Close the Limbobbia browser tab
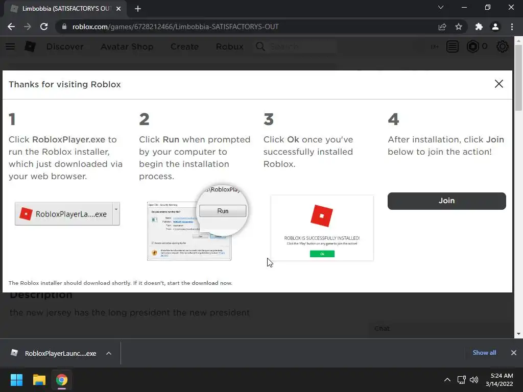Viewport: 523px width, 392px height. [x=118, y=9]
